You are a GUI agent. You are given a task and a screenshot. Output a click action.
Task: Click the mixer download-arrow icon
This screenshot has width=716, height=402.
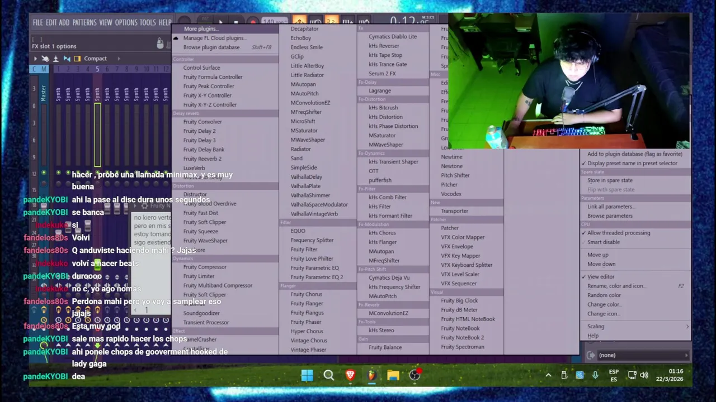(x=55, y=59)
